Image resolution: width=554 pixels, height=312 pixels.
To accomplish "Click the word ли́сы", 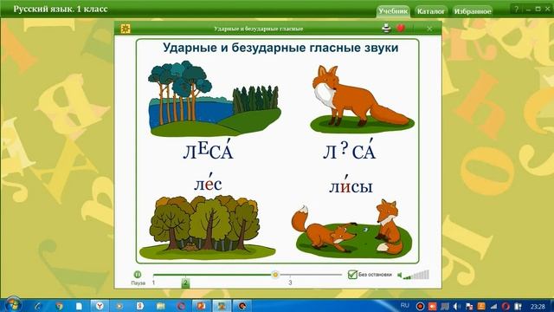I will [351, 185].
